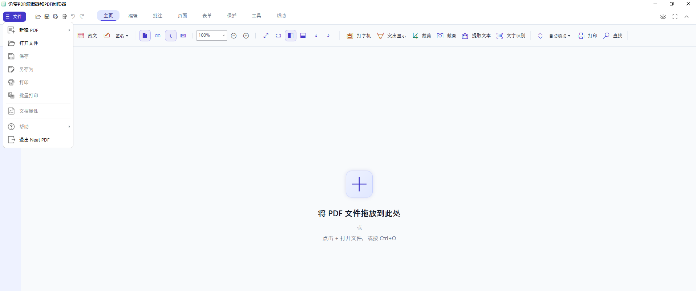Collapse the ribbon with the chevron
696x291 pixels.
point(687,17)
